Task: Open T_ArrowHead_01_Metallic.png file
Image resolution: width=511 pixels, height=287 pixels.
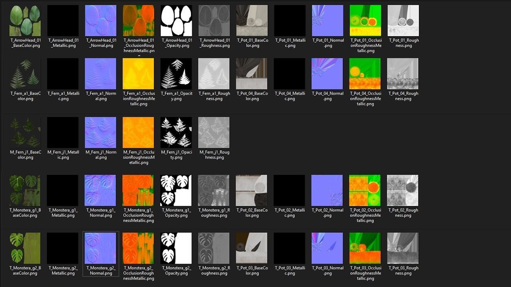Action: coord(63,21)
